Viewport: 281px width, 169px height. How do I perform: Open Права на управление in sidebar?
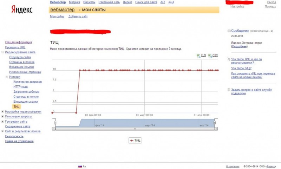[19, 141]
